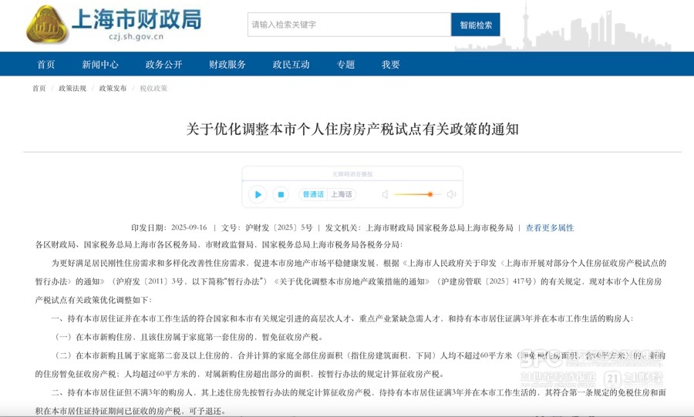Click the 无障碍语音播报 label
The width and height of the screenshot is (694, 417).
point(352,174)
